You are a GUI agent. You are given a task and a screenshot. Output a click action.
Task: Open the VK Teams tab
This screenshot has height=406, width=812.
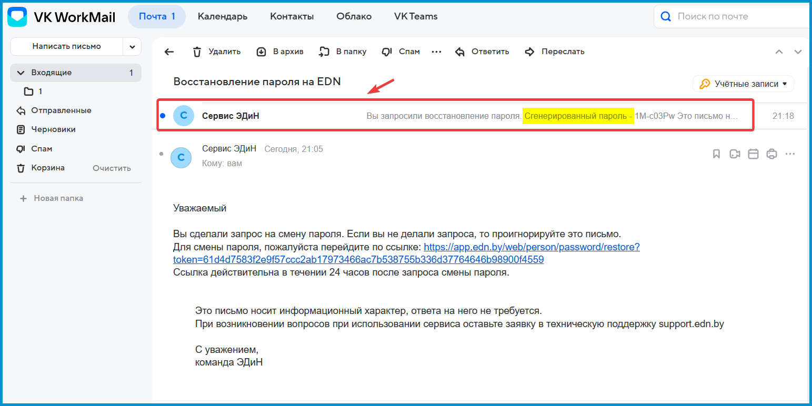click(x=416, y=16)
